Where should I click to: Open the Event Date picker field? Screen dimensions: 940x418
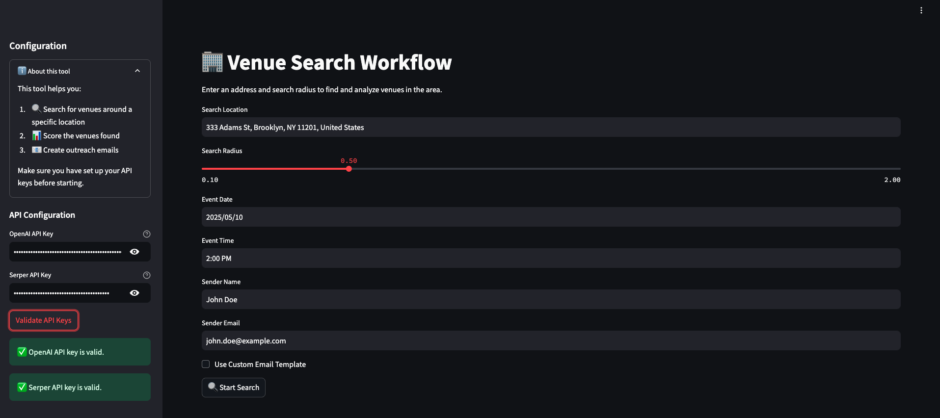(550, 217)
